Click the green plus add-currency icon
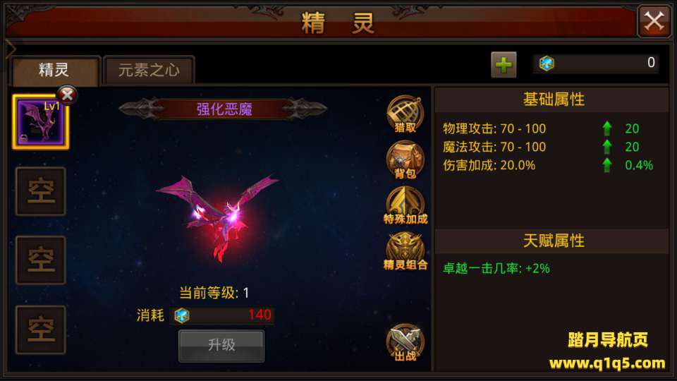This screenshot has width=677, height=381. [x=504, y=65]
